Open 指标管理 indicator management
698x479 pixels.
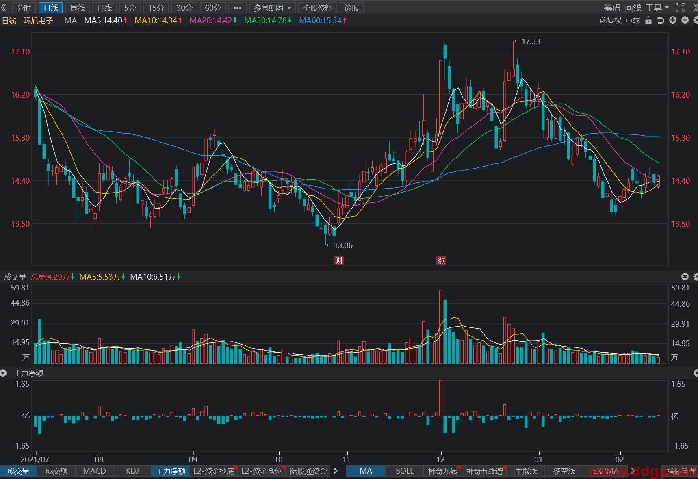click(x=681, y=471)
